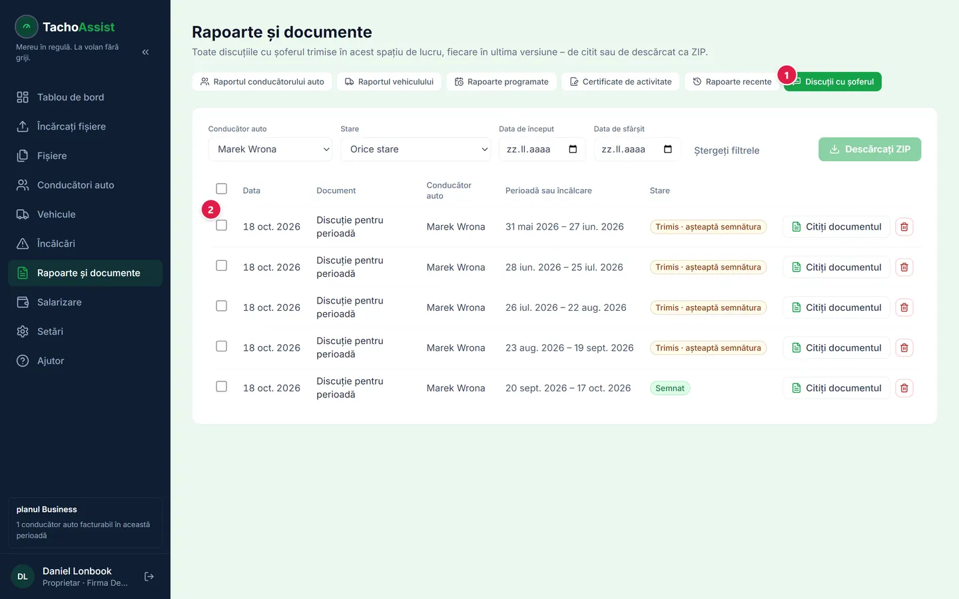The image size is (959, 599).
Task: Open calendar picker for Data de sfârșit
Action: click(x=668, y=149)
